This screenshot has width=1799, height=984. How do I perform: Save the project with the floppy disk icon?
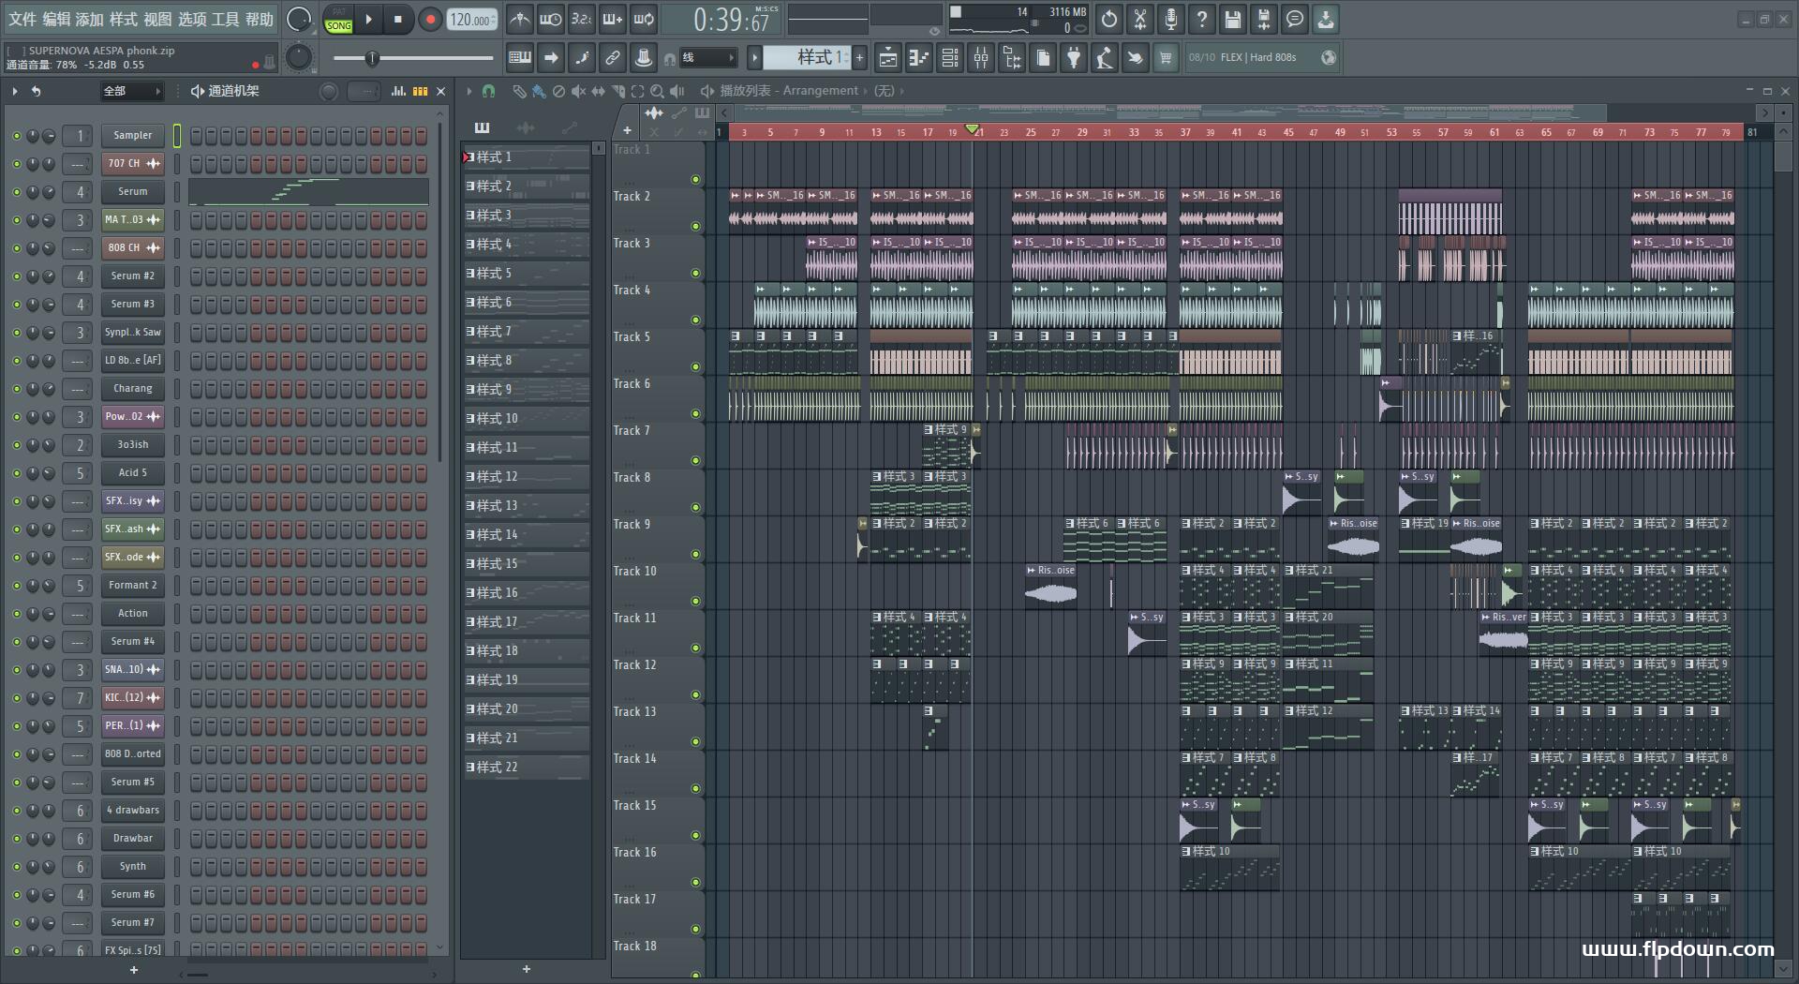1233,19
